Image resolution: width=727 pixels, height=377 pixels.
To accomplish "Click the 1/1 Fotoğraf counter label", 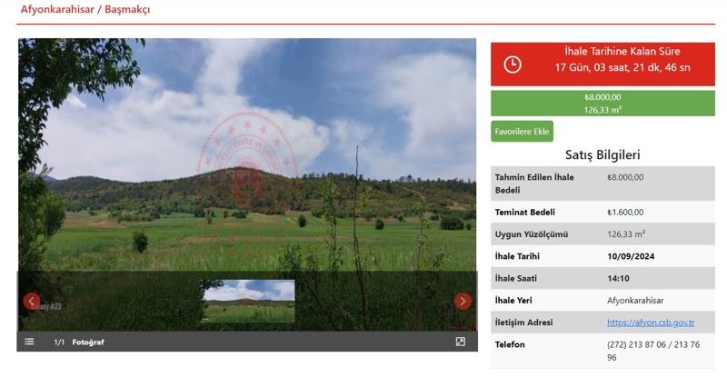I will click(79, 342).
